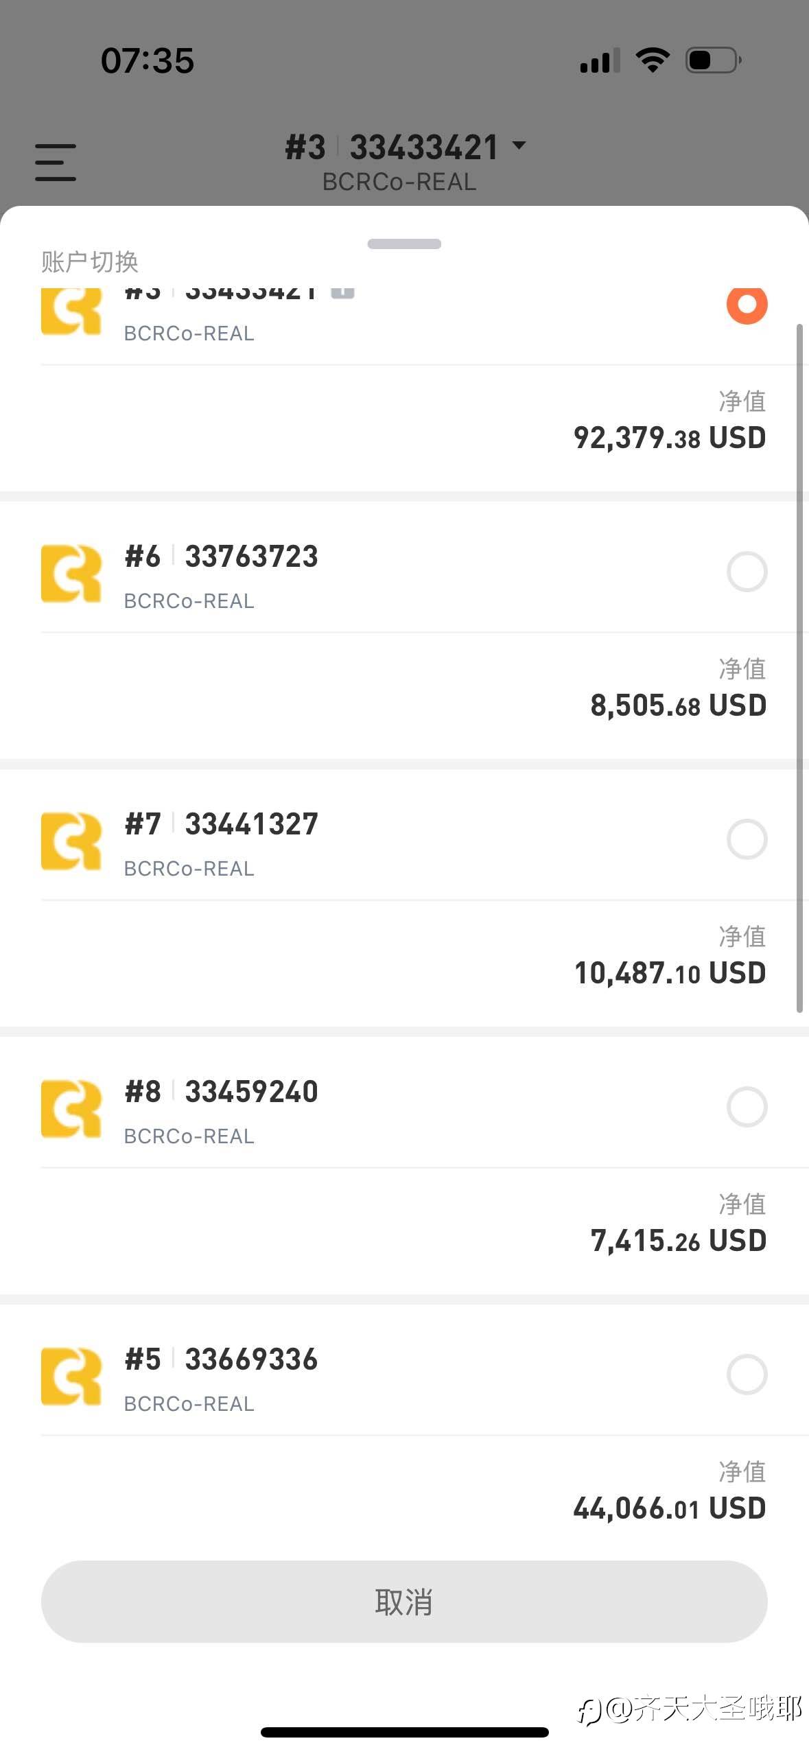Expand the account dropdown arrow in header

click(x=519, y=145)
